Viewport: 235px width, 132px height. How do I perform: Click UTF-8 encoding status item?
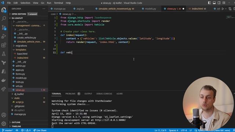[184, 131]
